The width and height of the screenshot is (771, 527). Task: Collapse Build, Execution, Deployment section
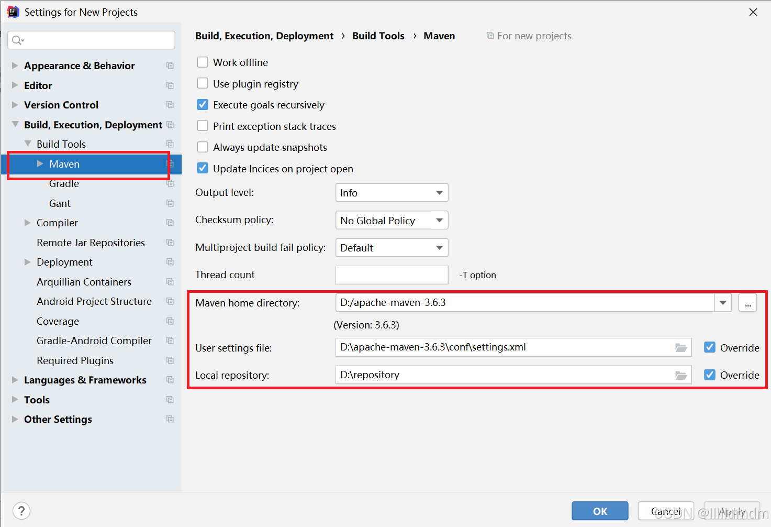click(15, 125)
